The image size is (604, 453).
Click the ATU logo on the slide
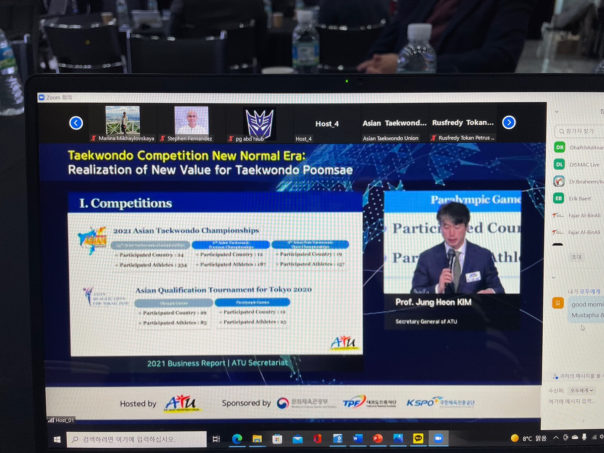click(344, 342)
